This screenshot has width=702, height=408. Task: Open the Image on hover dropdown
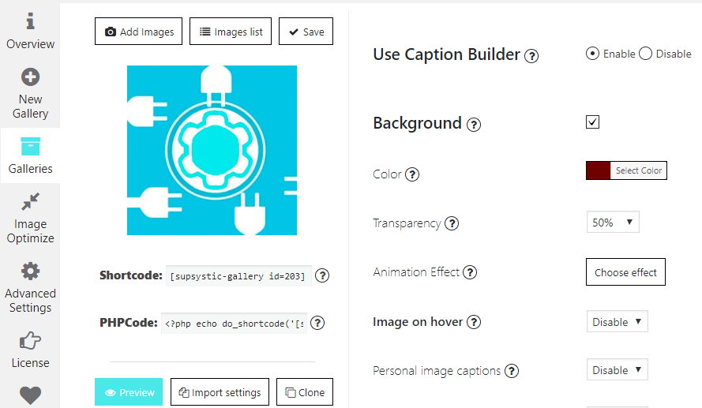pos(617,322)
